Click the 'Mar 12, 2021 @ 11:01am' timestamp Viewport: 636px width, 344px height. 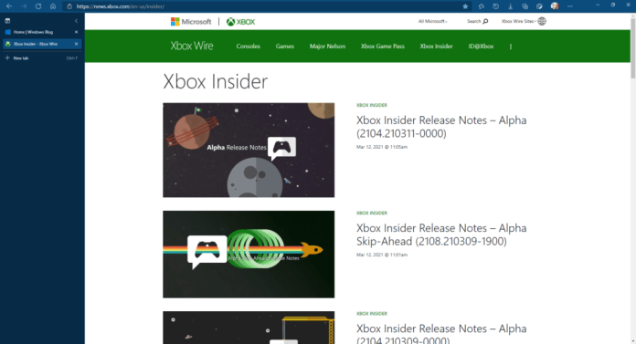click(x=382, y=255)
